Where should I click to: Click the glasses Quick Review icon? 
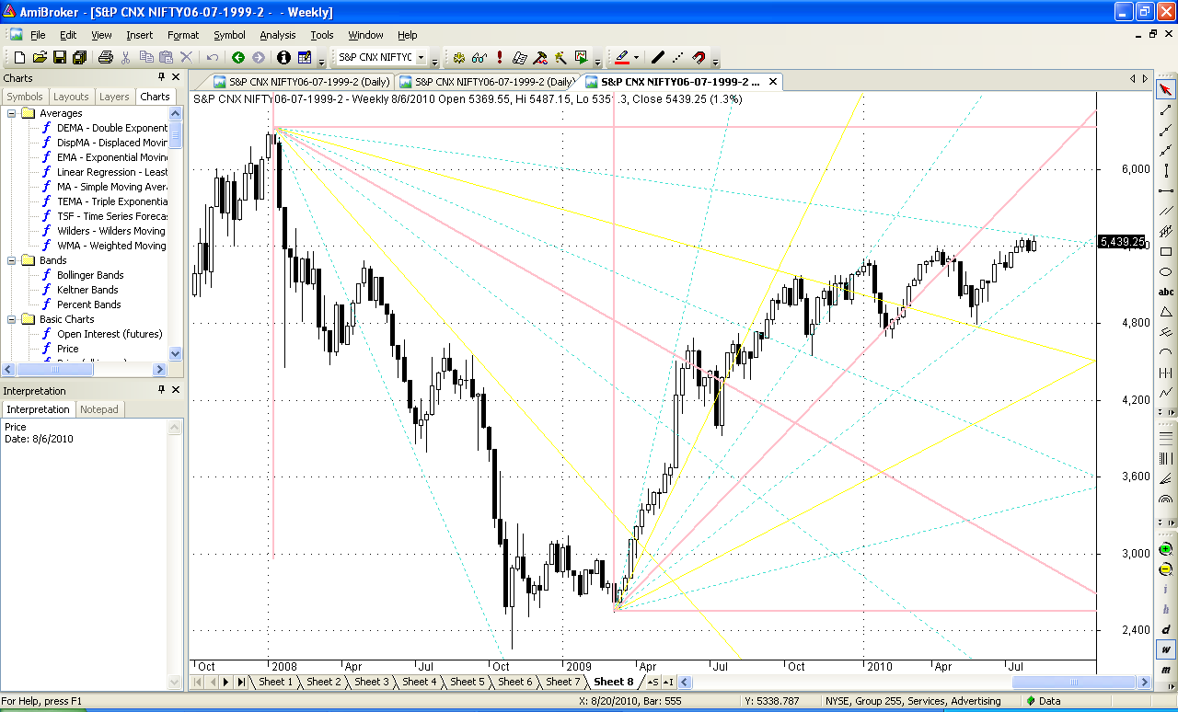479,57
